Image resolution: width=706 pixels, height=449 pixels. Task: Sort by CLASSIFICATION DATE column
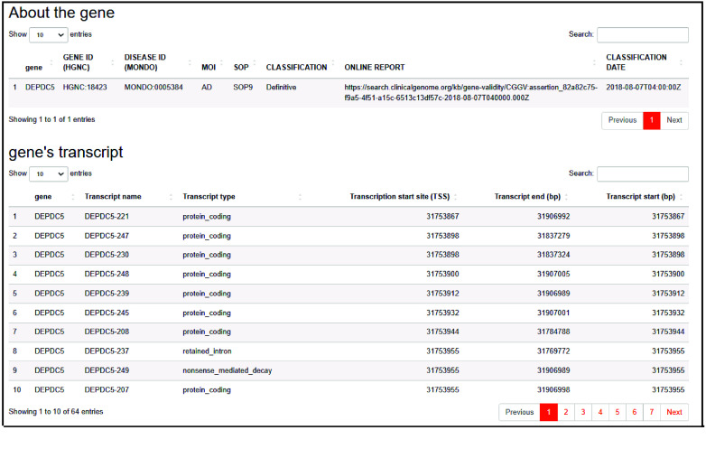pos(636,62)
